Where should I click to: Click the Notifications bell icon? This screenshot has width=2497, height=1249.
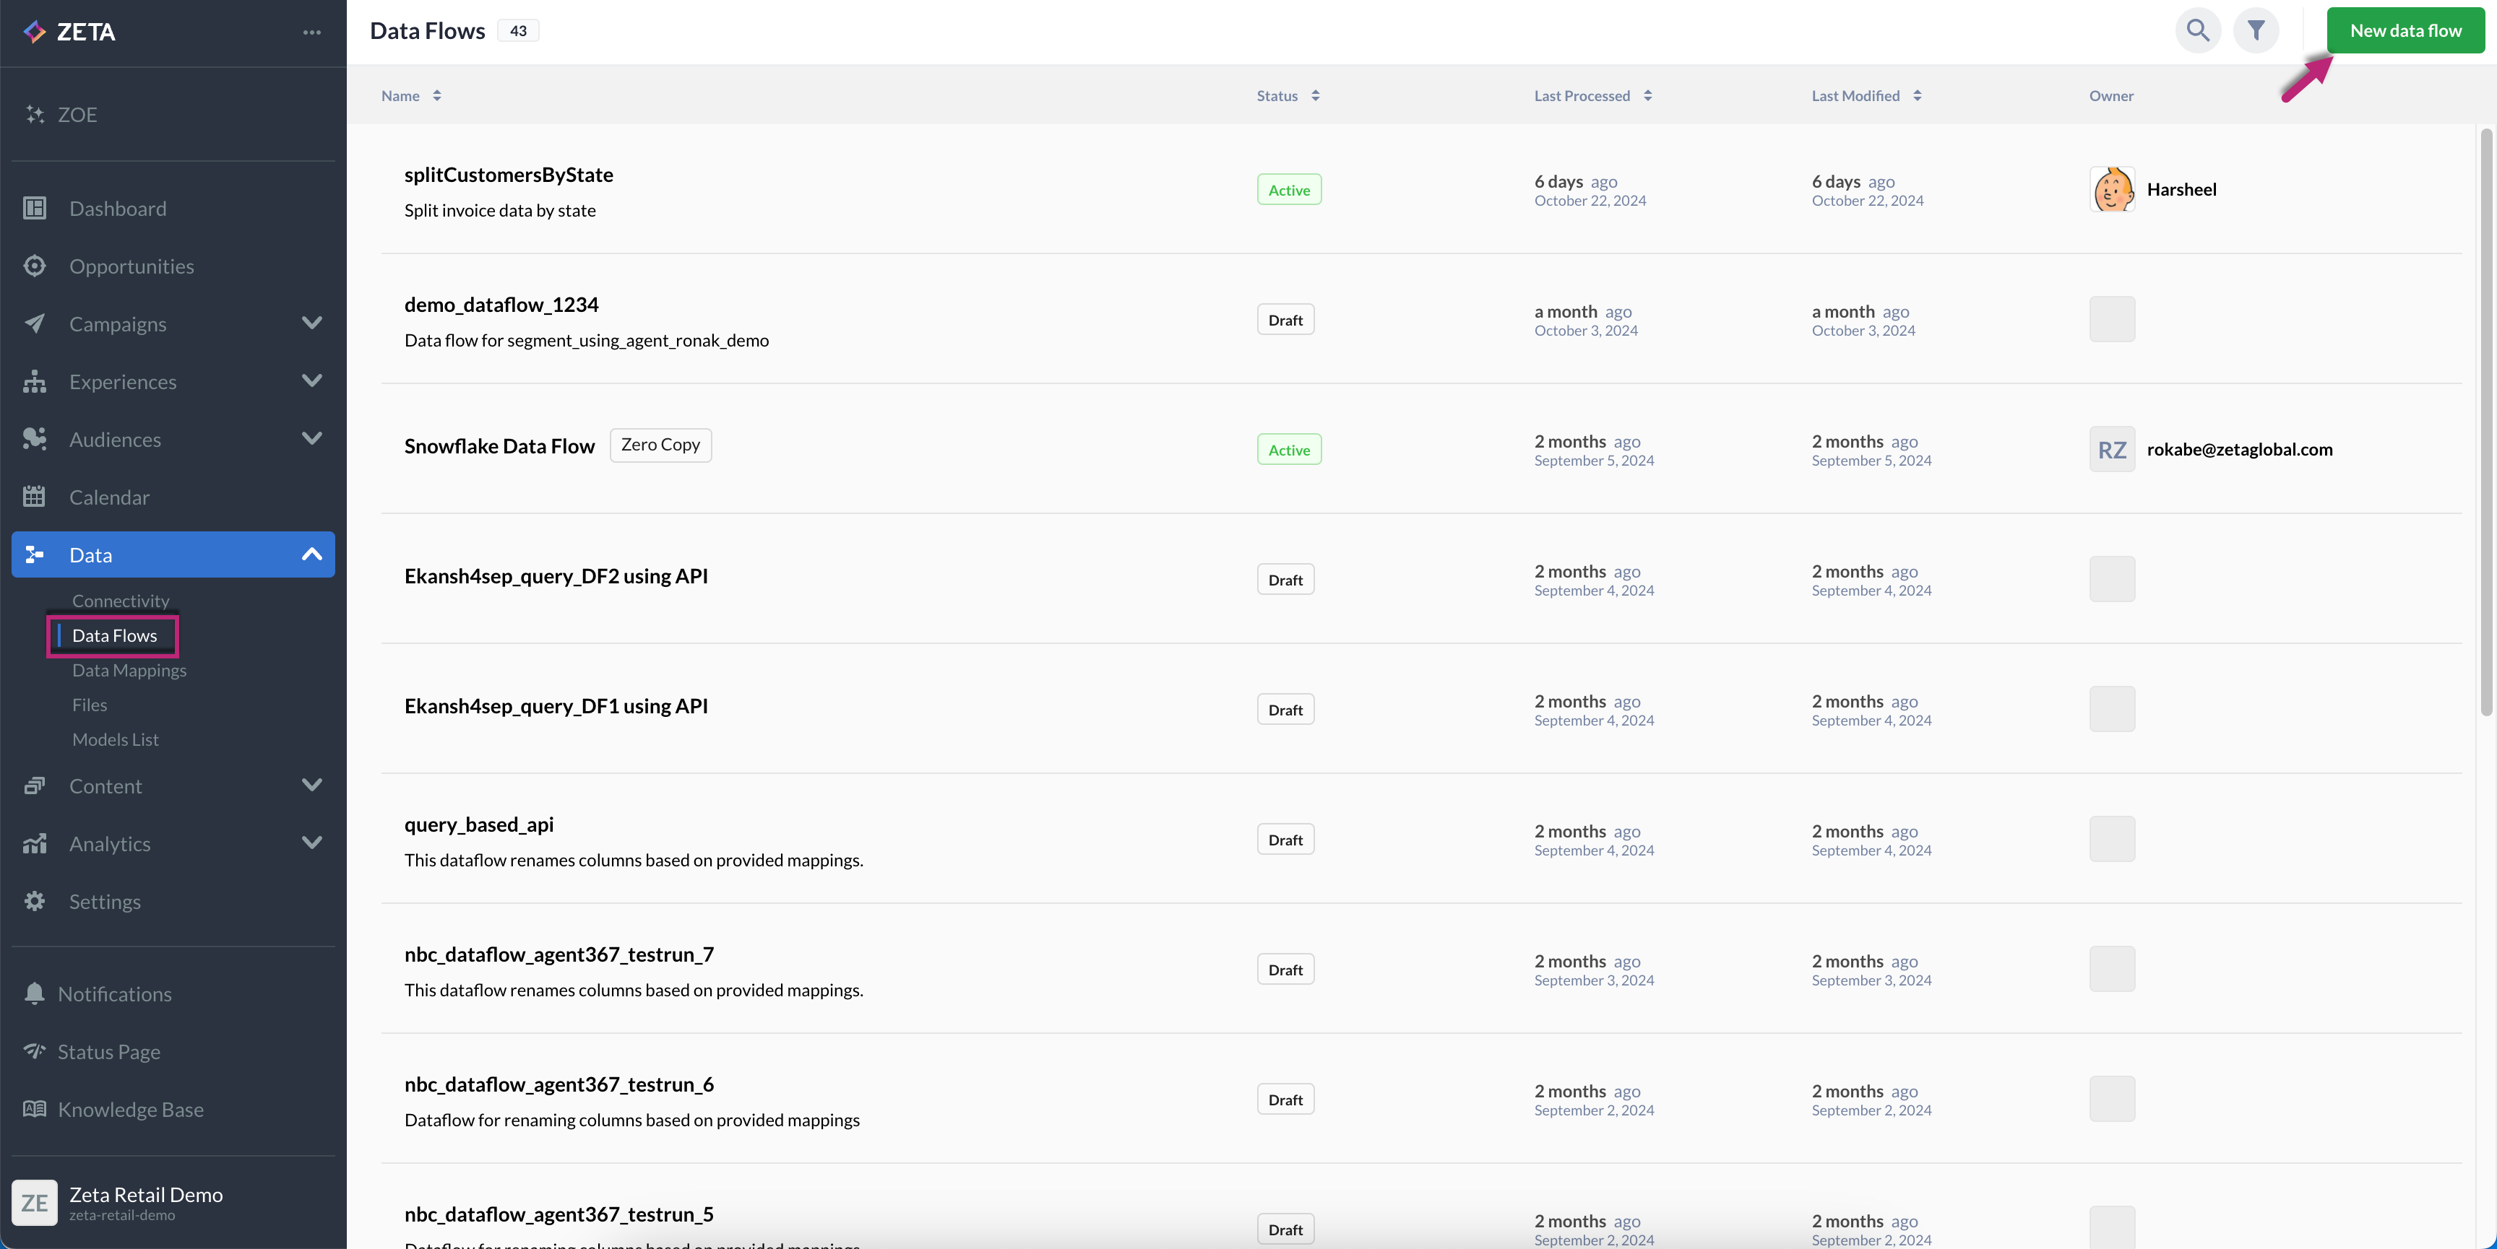coord(35,993)
